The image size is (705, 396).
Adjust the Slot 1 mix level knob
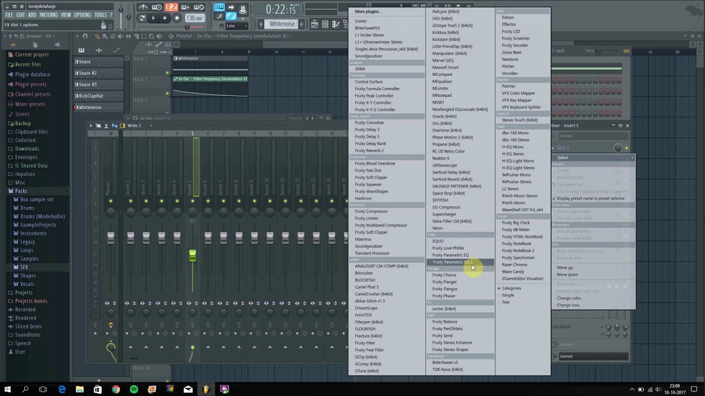click(x=618, y=148)
